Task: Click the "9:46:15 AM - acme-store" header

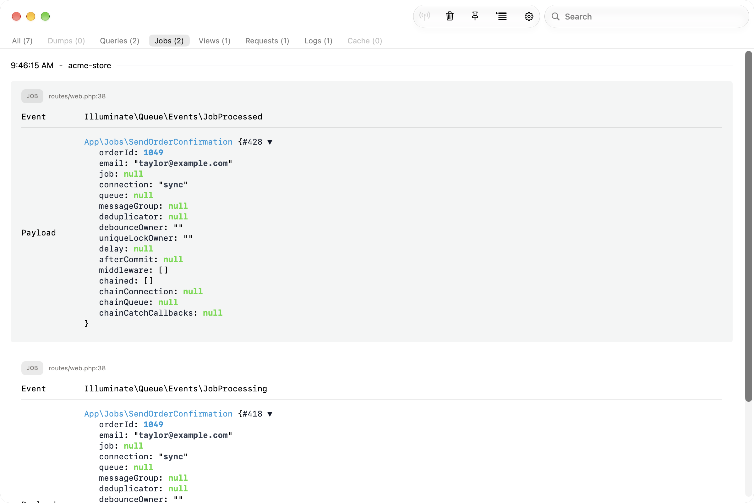Action: click(x=61, y=65)
